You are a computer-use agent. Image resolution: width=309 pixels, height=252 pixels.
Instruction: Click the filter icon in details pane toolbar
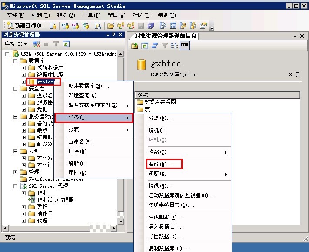click(165, 46)
